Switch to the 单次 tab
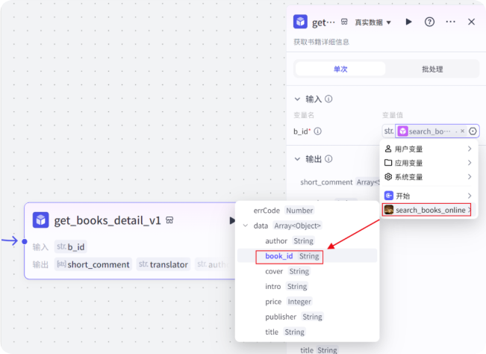 coord(340,69)
